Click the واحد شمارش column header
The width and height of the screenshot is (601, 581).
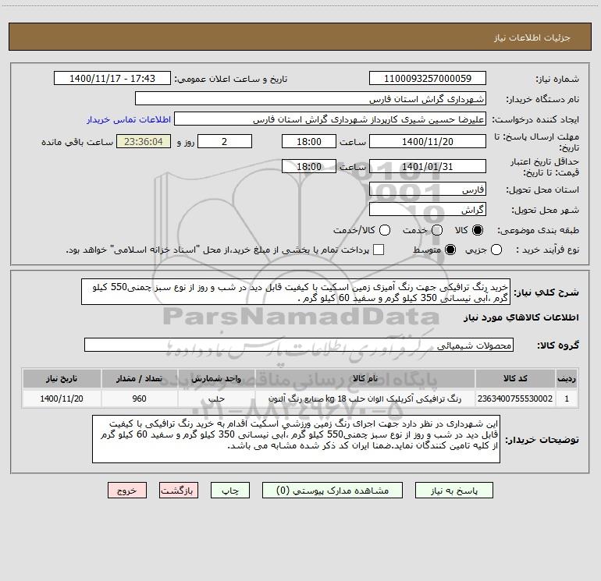tap(216, 378)
